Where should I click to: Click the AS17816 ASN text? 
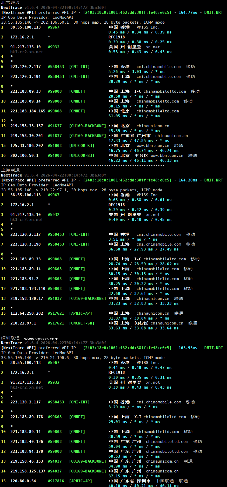(x=56, y=481)
